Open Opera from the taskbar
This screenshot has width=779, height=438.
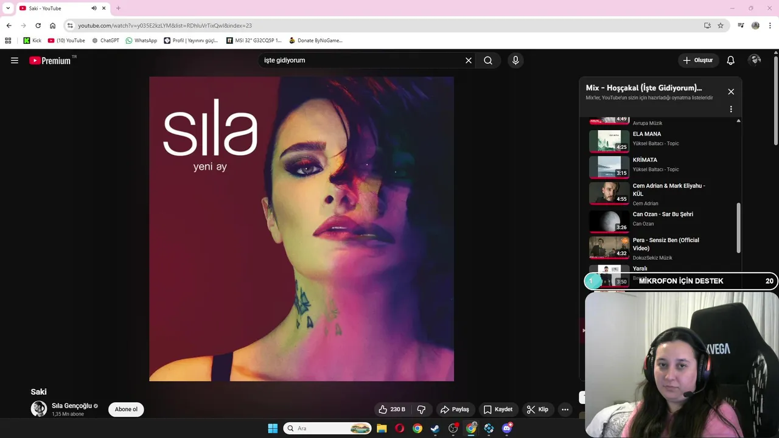[x=399, y=428]
